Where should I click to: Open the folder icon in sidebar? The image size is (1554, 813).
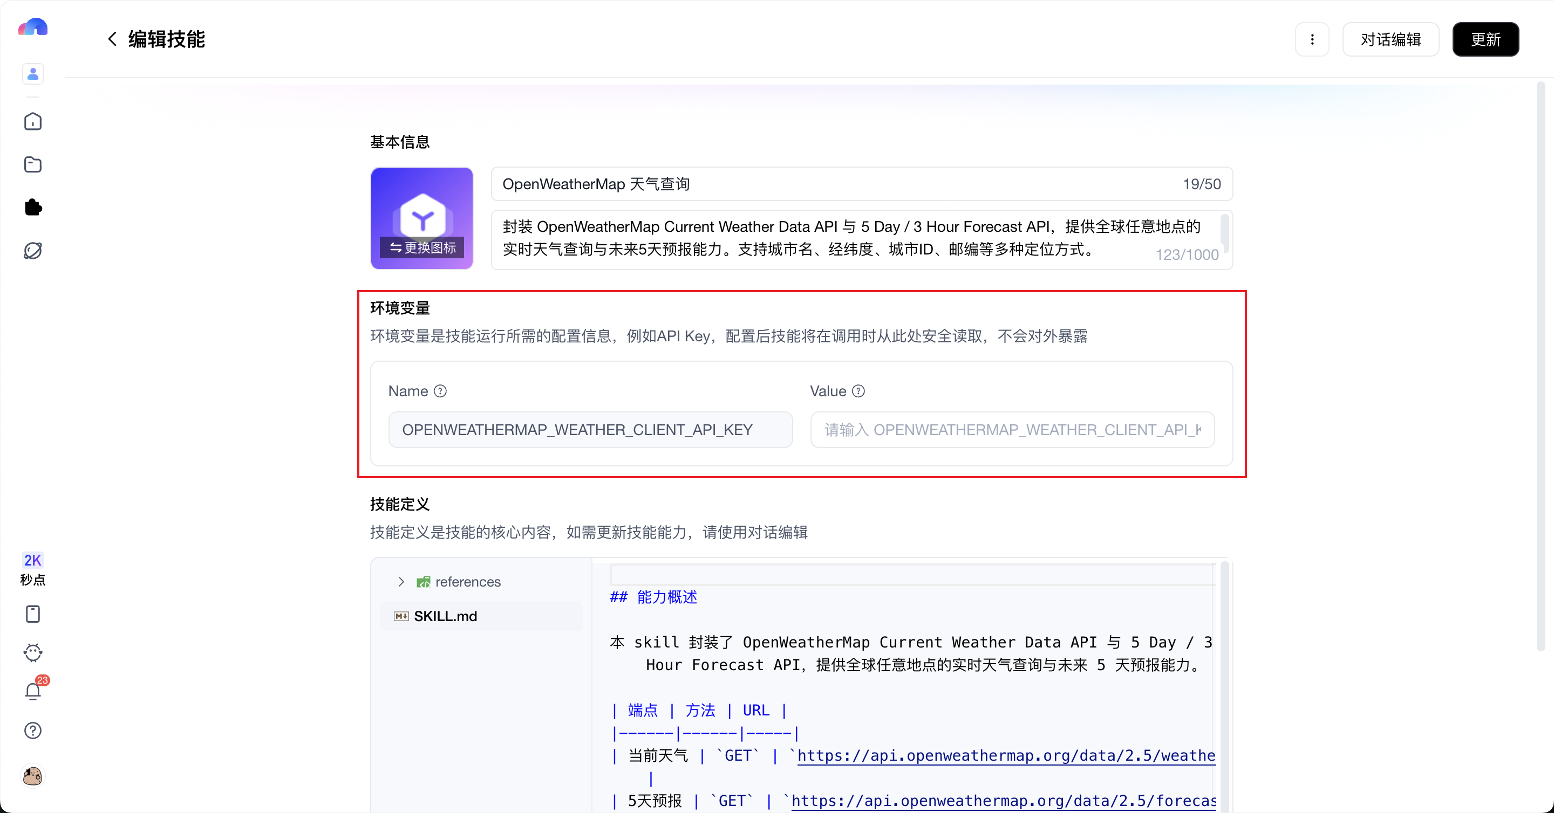pyautogui.click(x=33, y=164)
